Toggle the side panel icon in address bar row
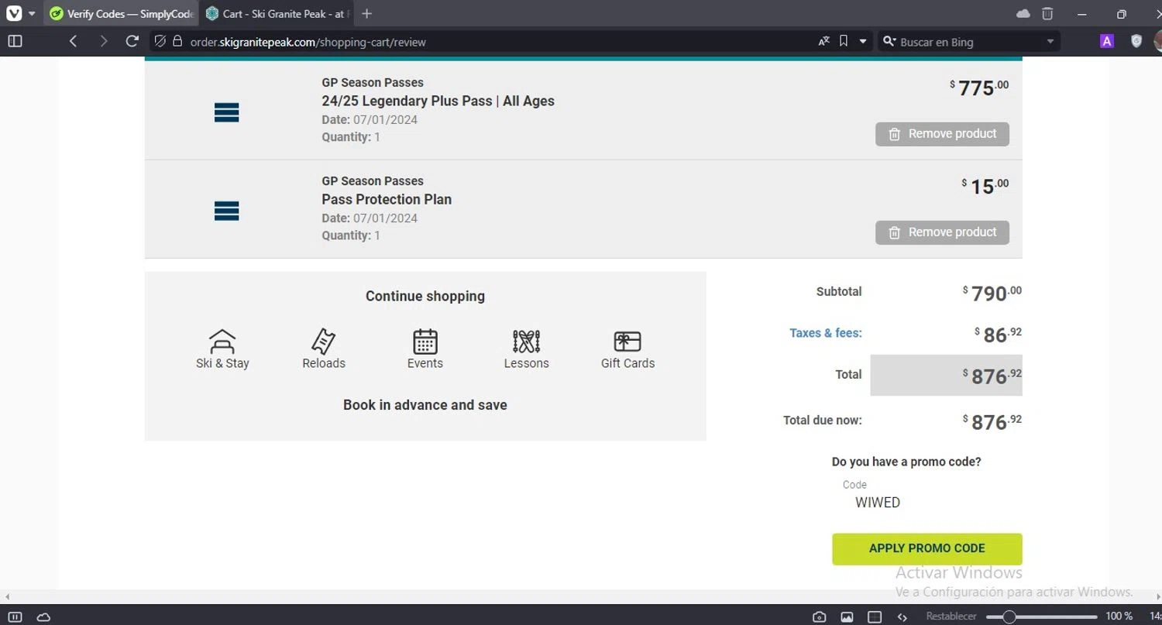Viewport: 1162px width, 625px height. pyautogui.click(x=15, y=41)
